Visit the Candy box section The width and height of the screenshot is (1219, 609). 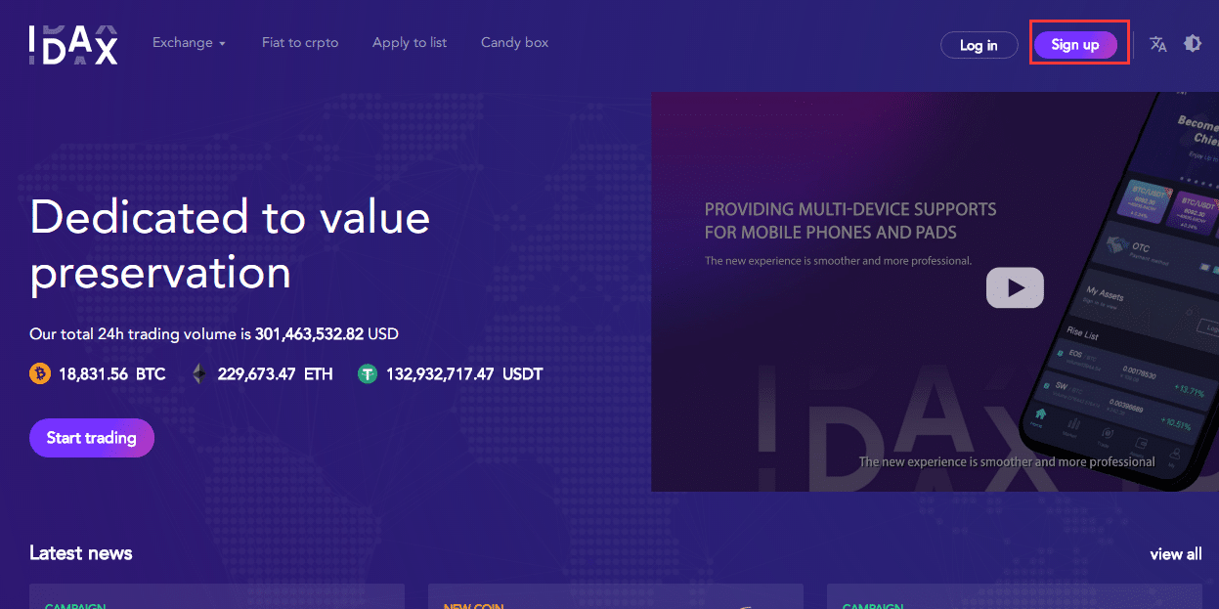(x=514, y=42)
